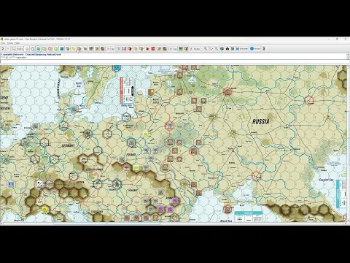
Task: Select the red-circled counter on the Black Sea coast
Action: pos(227,210)
